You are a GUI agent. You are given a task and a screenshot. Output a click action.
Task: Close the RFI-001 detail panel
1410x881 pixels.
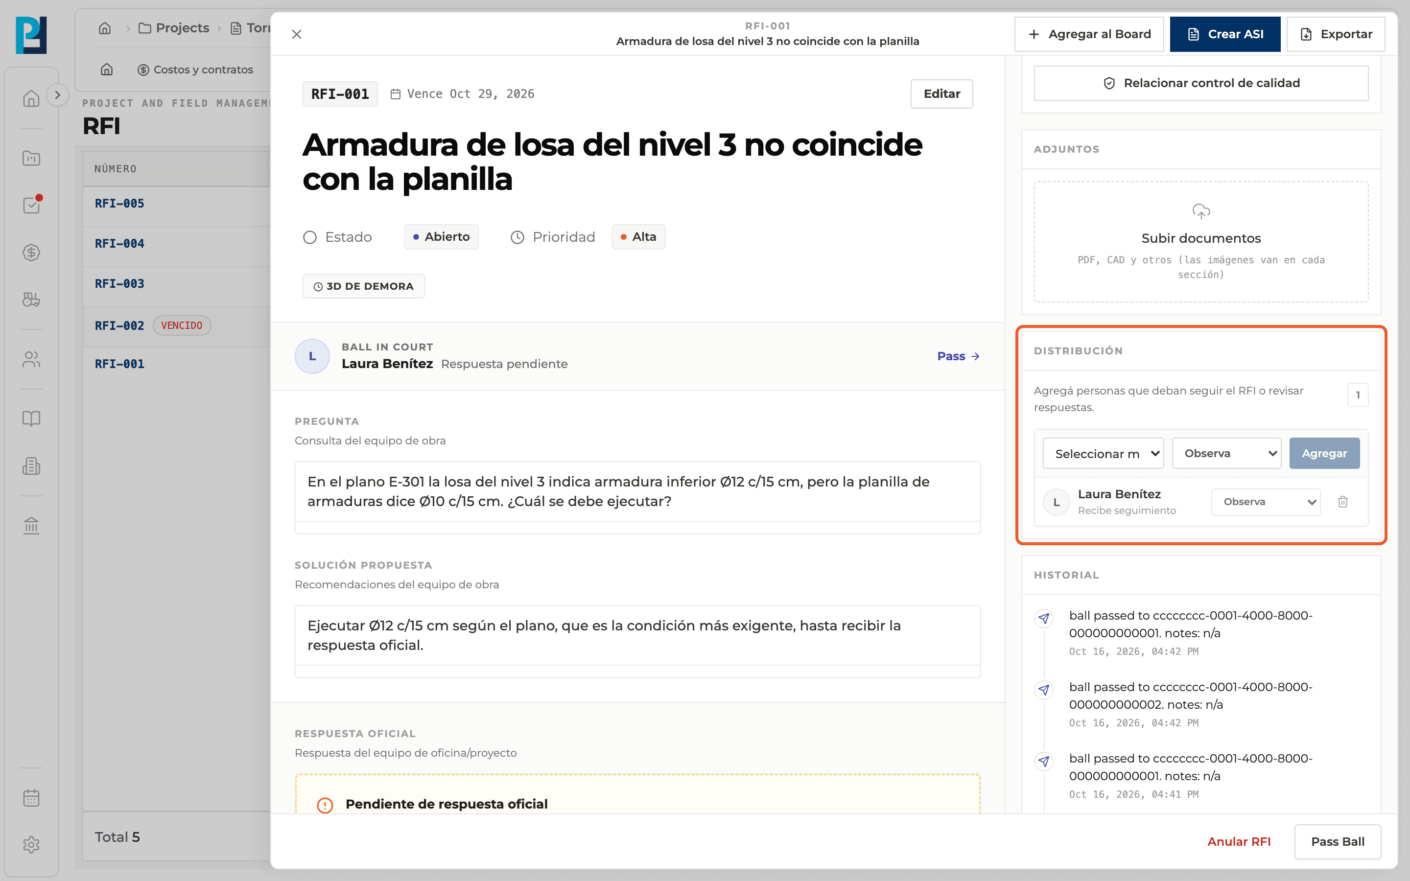[297, 34]
